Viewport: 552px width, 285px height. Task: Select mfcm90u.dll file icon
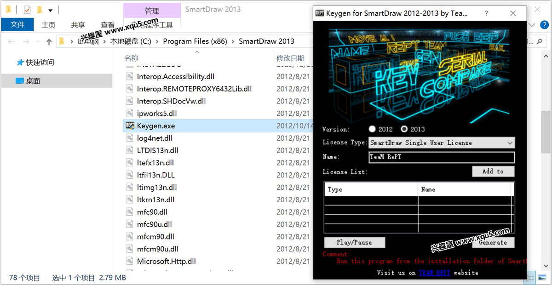(x=130, y=249)
